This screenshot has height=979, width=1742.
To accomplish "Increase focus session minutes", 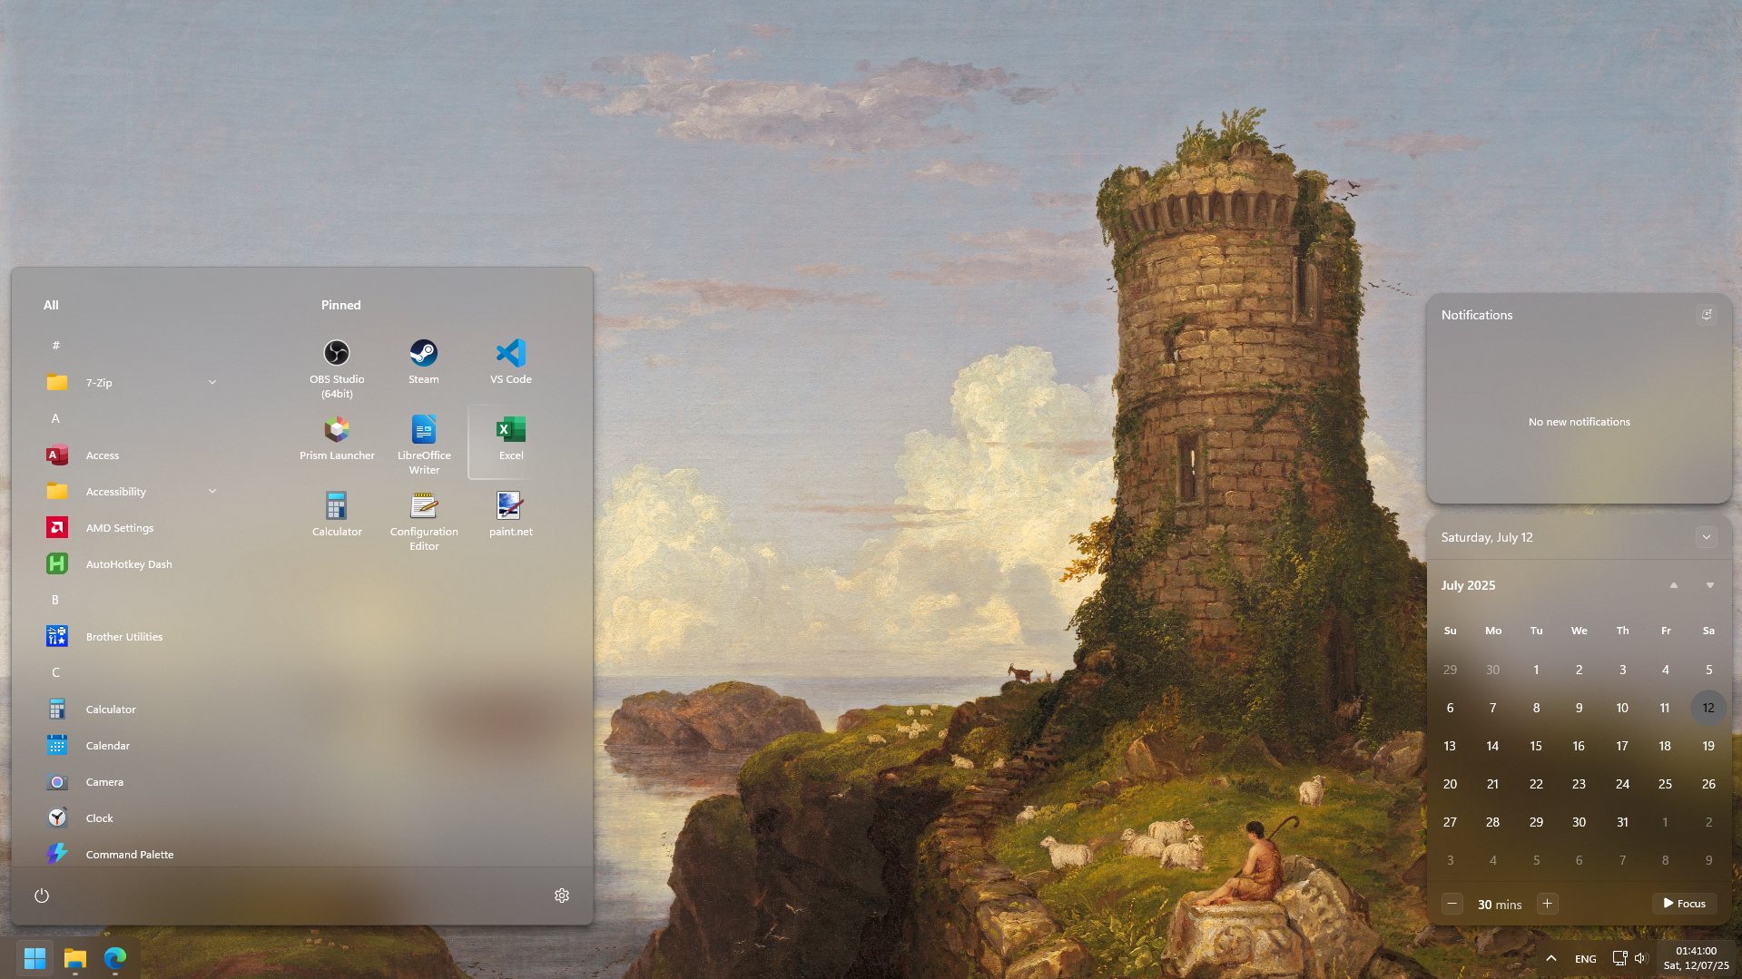I will click(x=1548, y=904).
